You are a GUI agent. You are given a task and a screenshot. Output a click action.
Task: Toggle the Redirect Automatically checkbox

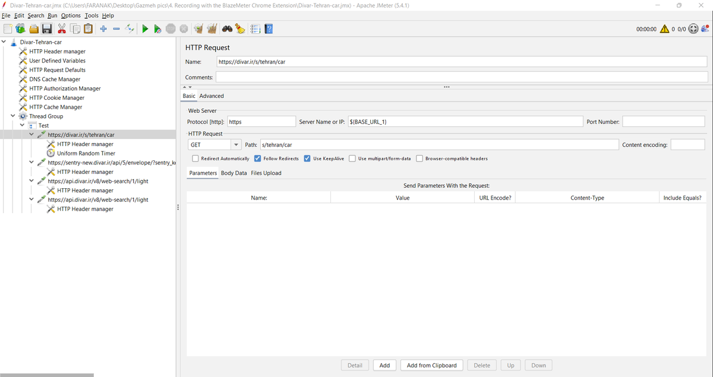[x=195, y=159]
